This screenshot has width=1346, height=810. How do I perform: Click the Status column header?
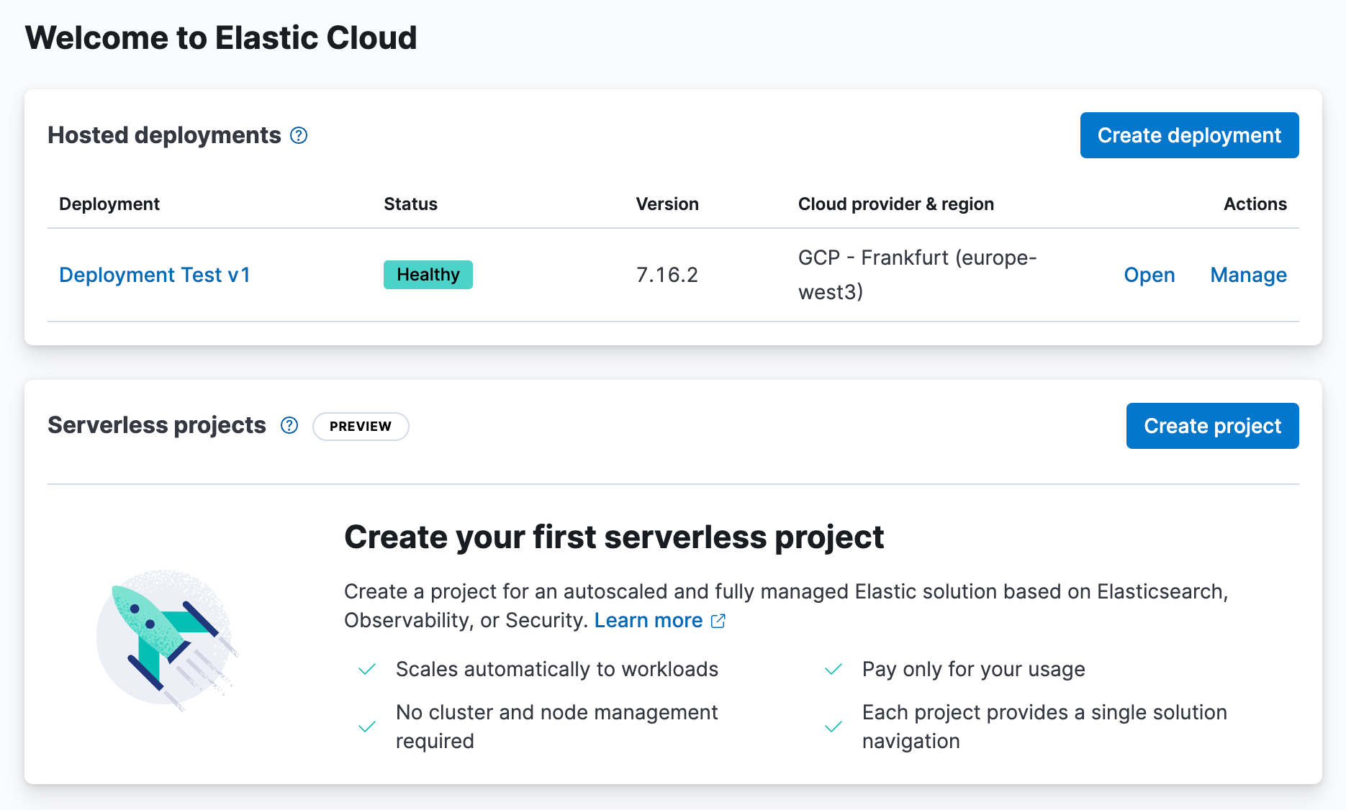(x=411, y=204)
